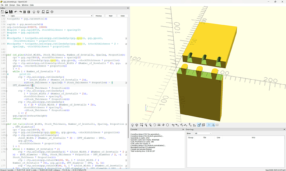Click the Render icon in the viewer toolbar
286x171 pixels.
click(x=137, y=125)
